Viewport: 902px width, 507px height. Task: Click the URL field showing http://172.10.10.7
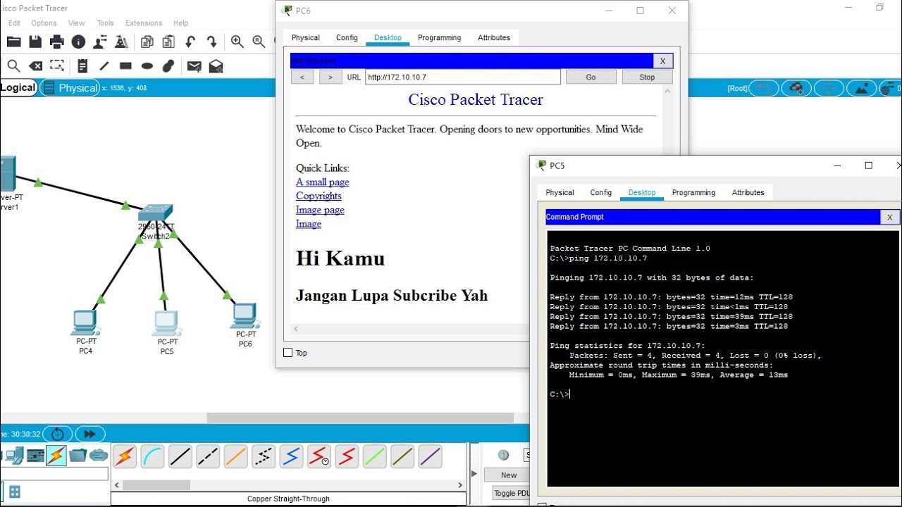(462, 77)
